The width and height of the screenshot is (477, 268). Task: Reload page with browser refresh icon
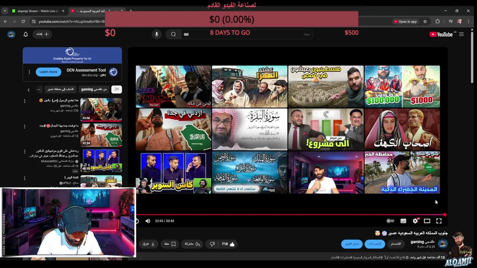pyautogui.click(x=23, y=22)
